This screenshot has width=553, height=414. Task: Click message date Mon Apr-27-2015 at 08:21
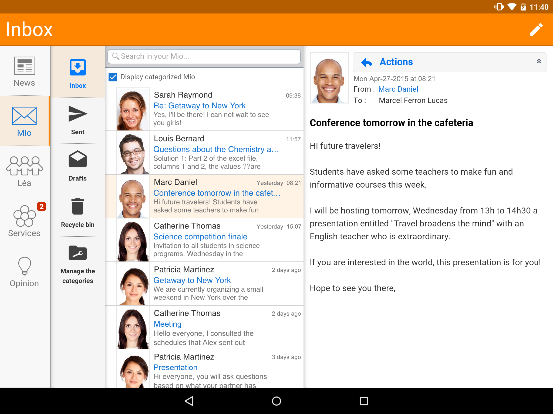394,79
